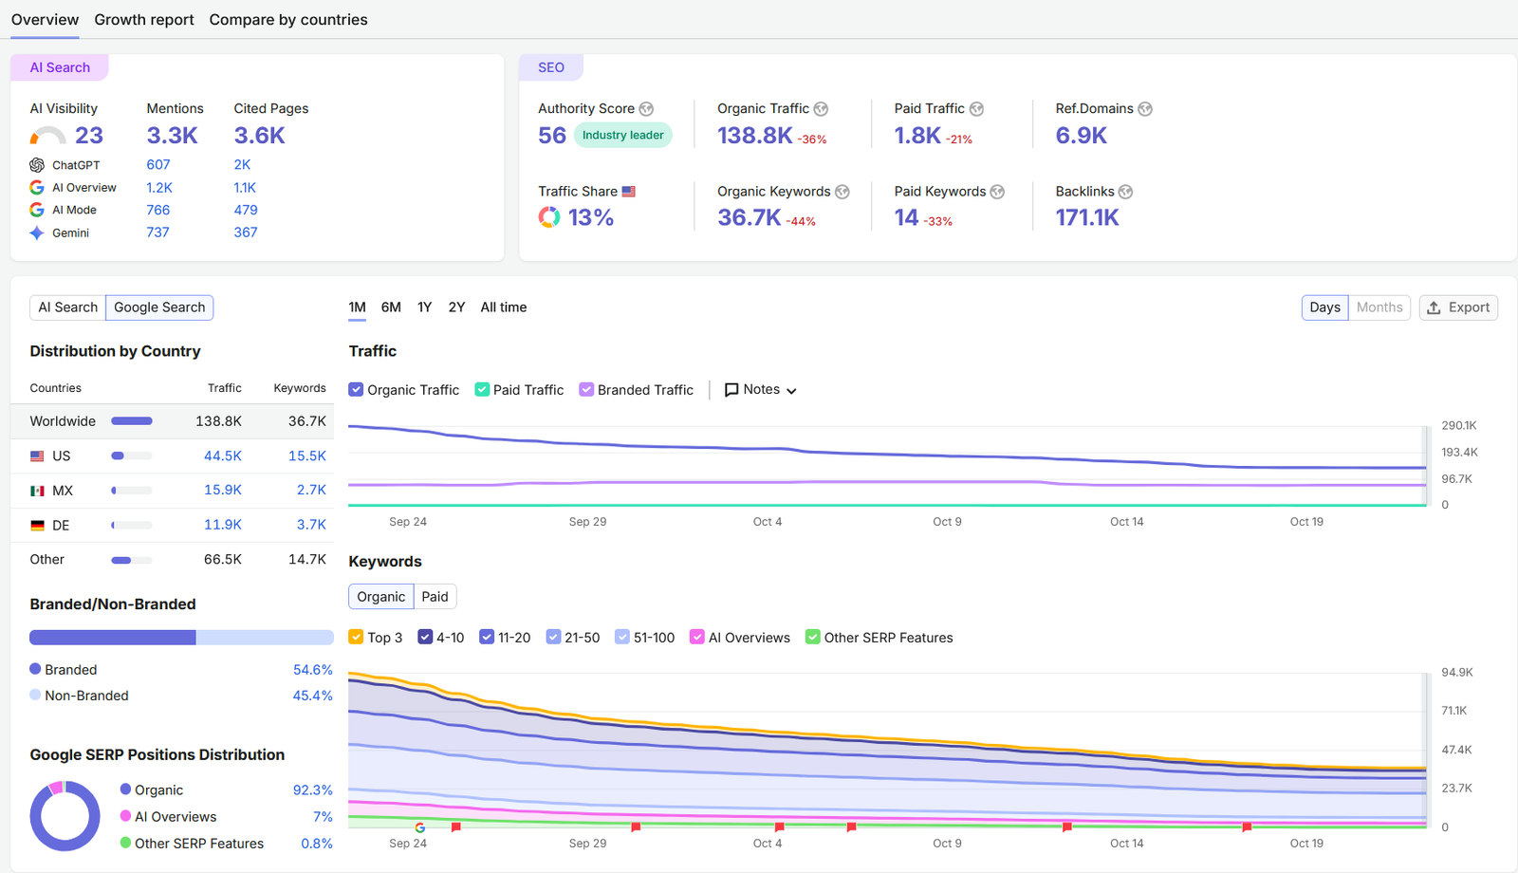Switch to Growth report tab
Image resolution: width=1518 pixels, height=873 pixels.
(144, 20)
